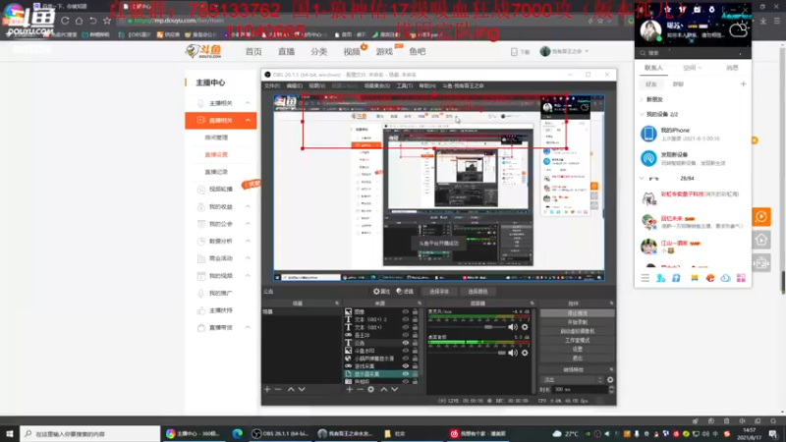Open the OBS 编辑 menu
This screenshot has height=442, width=786.
click(x=294, y=85)
